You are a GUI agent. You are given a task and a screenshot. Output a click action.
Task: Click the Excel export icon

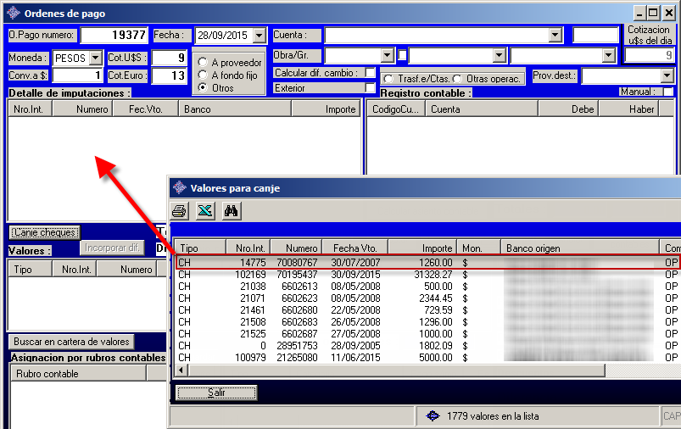(204, 211)
